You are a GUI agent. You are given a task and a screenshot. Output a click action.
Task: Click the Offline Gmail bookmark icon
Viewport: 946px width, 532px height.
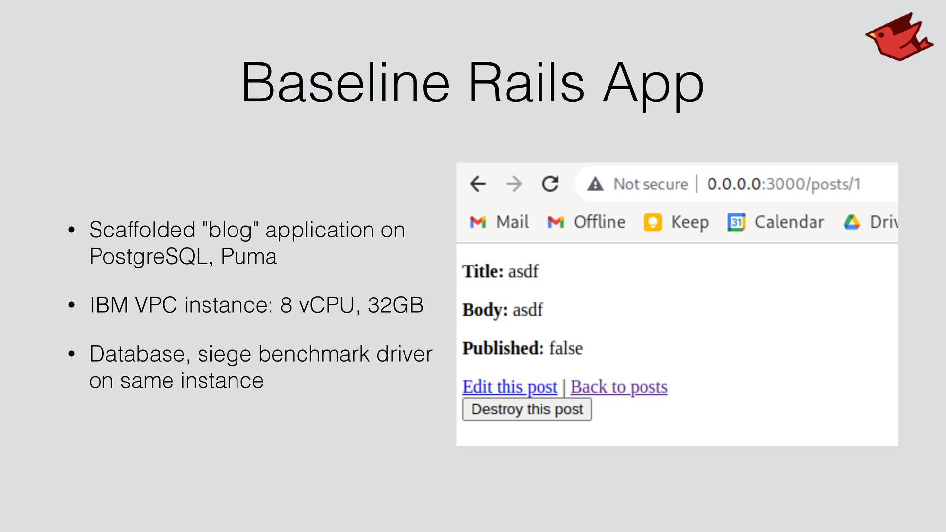(555, 222)
